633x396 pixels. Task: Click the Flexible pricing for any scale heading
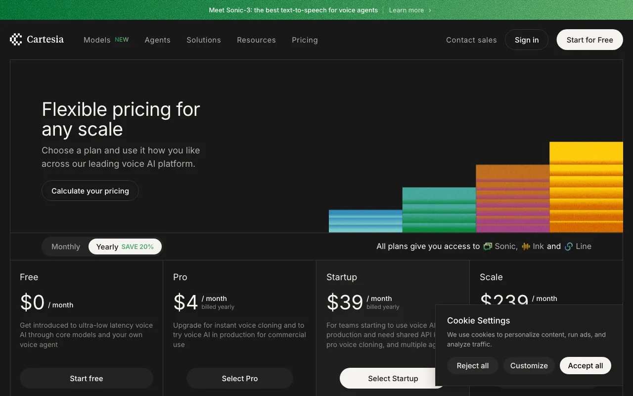(x=121, y=119)
